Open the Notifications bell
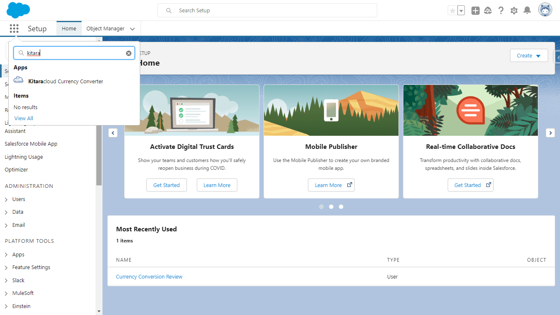The height and width of the screenshot is (315, 560). pyautogui.click(x=528, y=11)
